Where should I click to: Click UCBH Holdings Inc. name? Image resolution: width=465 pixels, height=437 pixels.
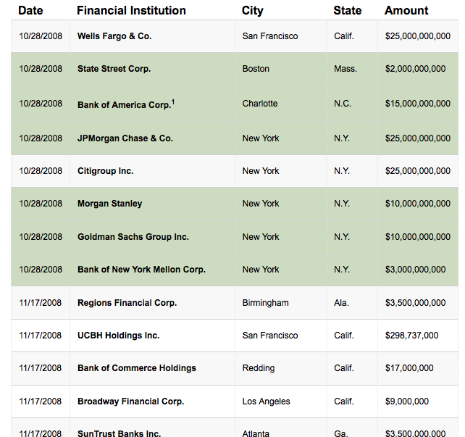[x=118, y=336]
